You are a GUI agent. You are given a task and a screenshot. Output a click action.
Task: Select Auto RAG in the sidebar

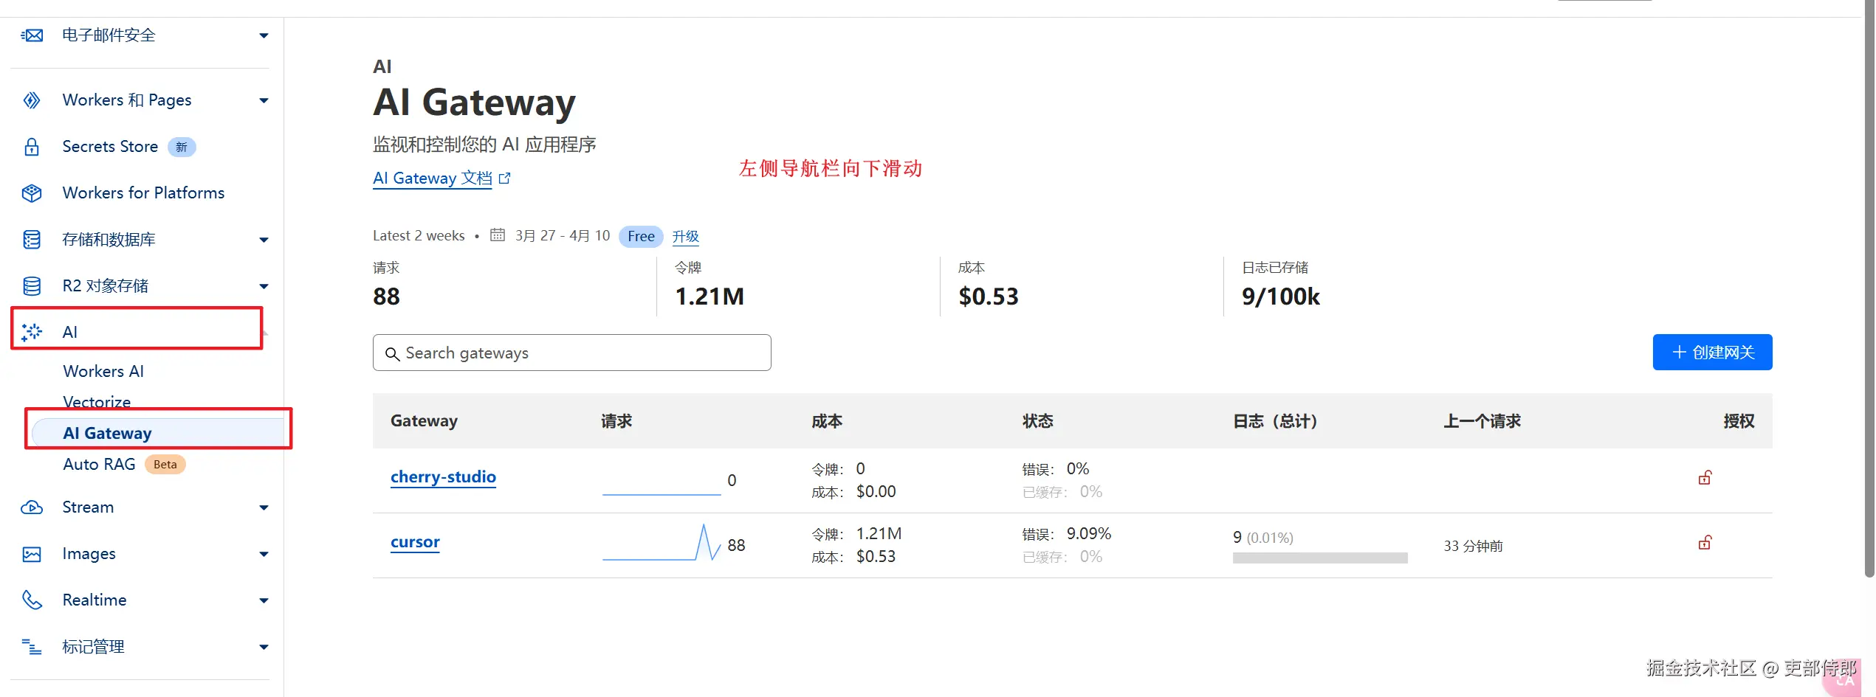tap(99, 464)
